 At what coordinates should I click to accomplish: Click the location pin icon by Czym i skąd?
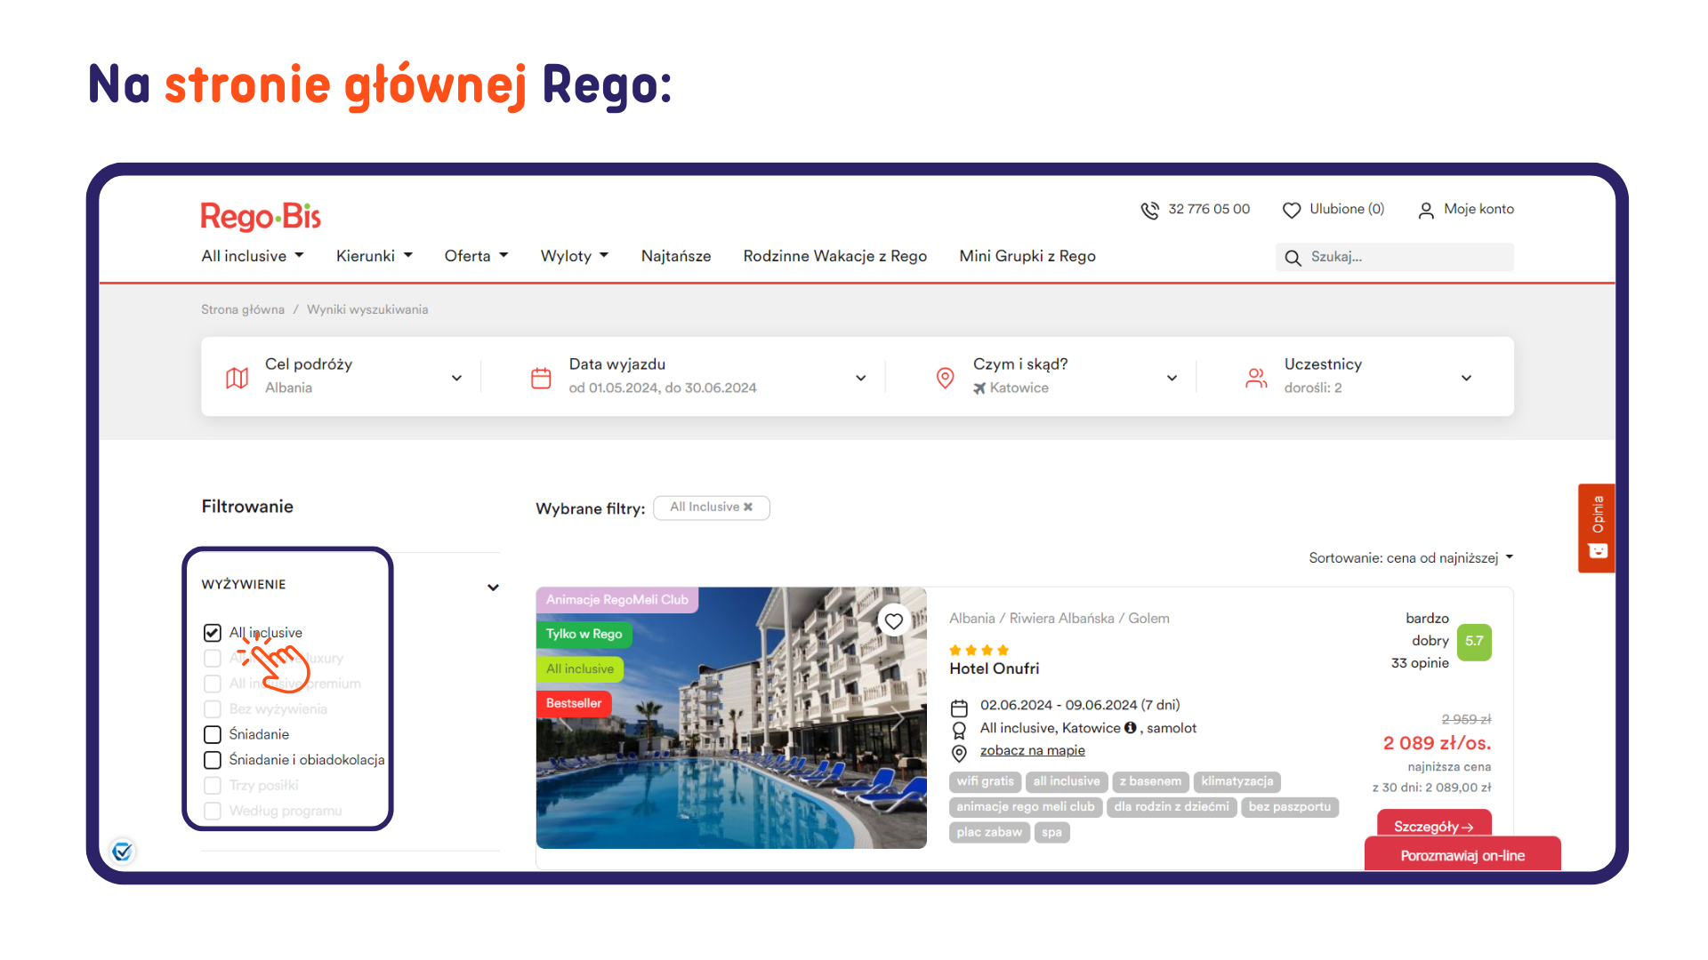click(x=945, y=378)
